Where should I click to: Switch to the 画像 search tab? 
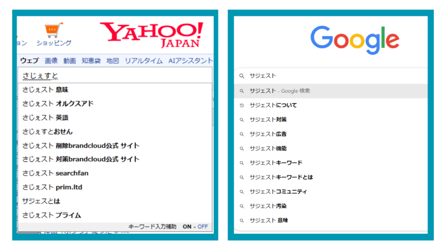pyautogui.click(x=51, y=61)
